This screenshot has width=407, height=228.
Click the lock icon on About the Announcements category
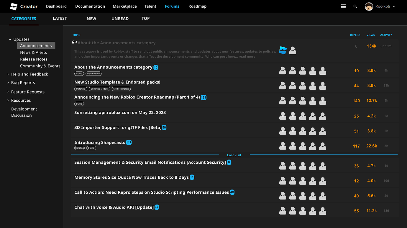click(x=73, y=42)
